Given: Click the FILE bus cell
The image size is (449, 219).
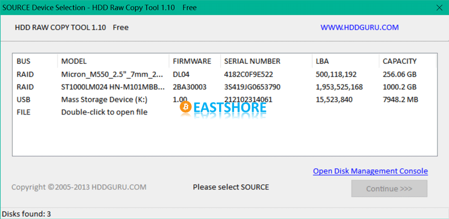Looking at the screenshot, I should coord(23,112).
